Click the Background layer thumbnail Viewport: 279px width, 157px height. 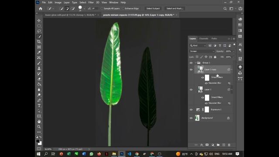(x=197, y=118)
